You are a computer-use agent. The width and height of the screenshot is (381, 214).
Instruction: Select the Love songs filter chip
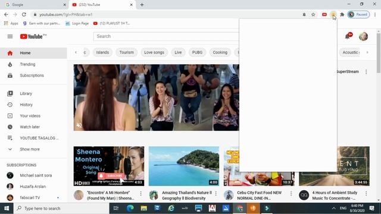pyautogui.click(x=154, y=52)
